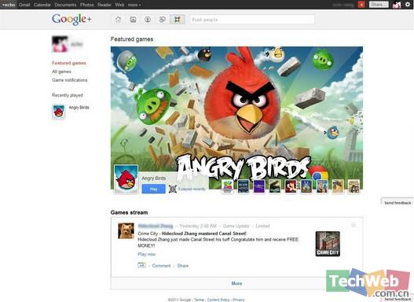Click Share under the post

(x=183, y=266)
